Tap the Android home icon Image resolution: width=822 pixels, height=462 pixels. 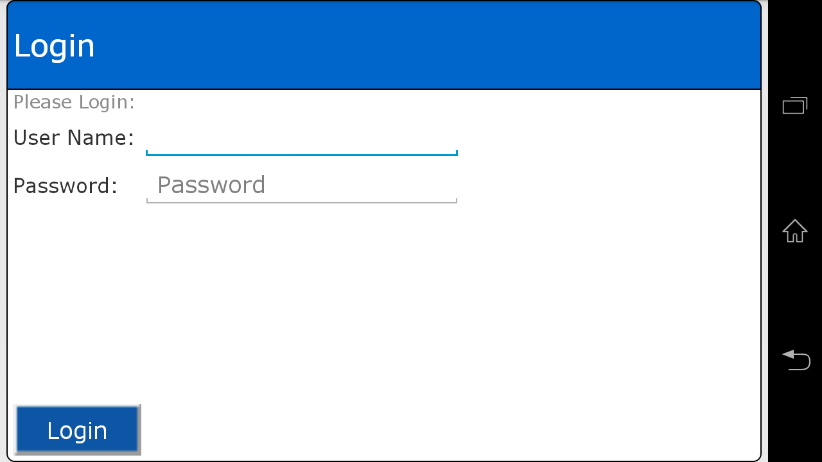(795, 231)
